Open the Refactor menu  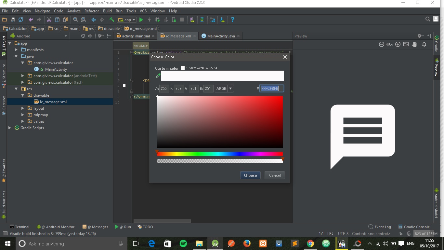click(91, 11)
